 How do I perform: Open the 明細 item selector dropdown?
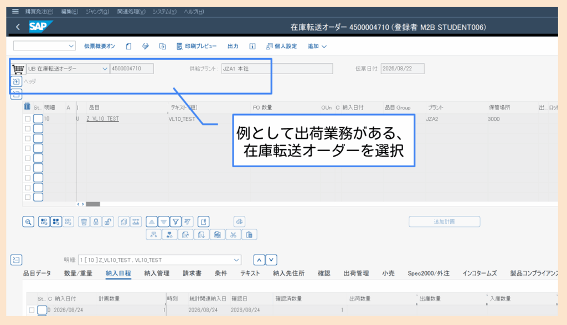point(236,260)
